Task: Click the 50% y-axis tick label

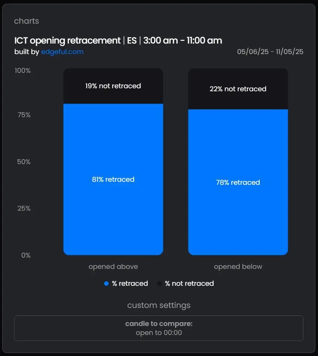Action: 23,162
